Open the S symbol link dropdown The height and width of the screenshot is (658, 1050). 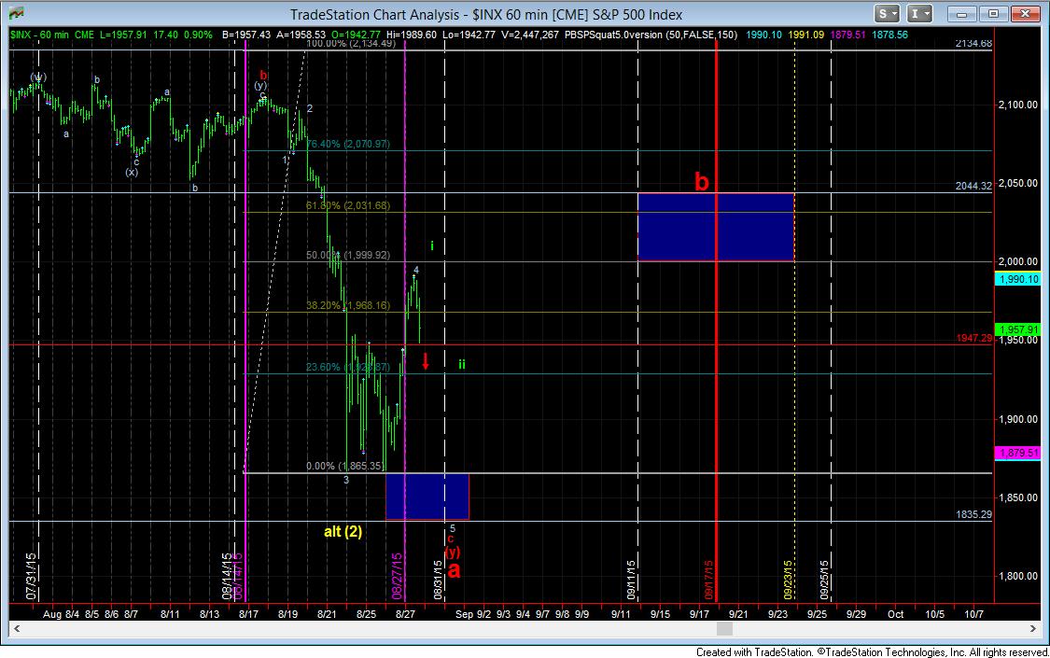click(x=886, y=14)
